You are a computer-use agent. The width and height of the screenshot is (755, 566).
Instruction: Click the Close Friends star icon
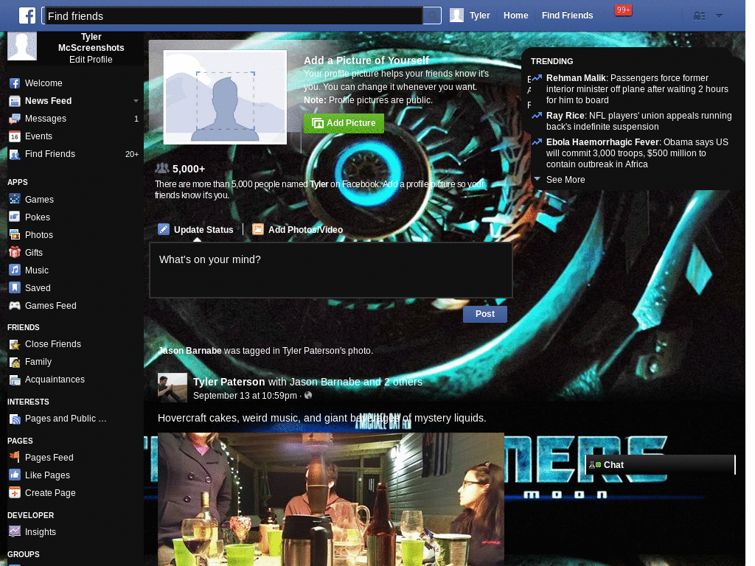point(15,345)
